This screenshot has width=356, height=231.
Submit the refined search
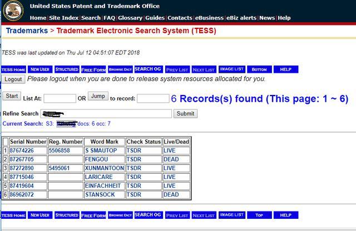tap(185, 113)
